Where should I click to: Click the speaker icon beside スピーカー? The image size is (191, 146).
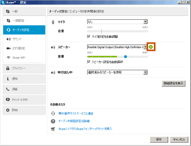[x=53, y=47]
